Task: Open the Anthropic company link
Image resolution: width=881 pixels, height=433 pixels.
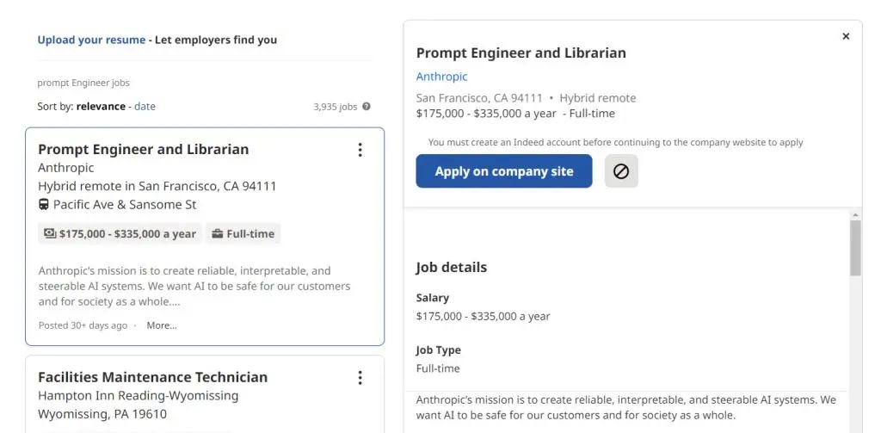Action: click(441, 77)
